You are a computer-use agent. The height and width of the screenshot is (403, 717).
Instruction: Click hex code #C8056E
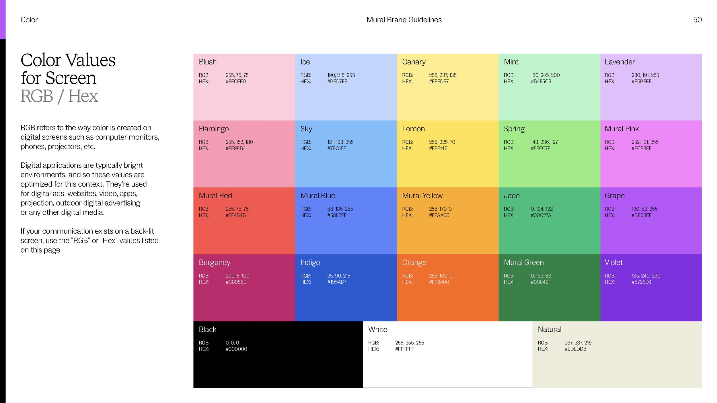(236, 282)
